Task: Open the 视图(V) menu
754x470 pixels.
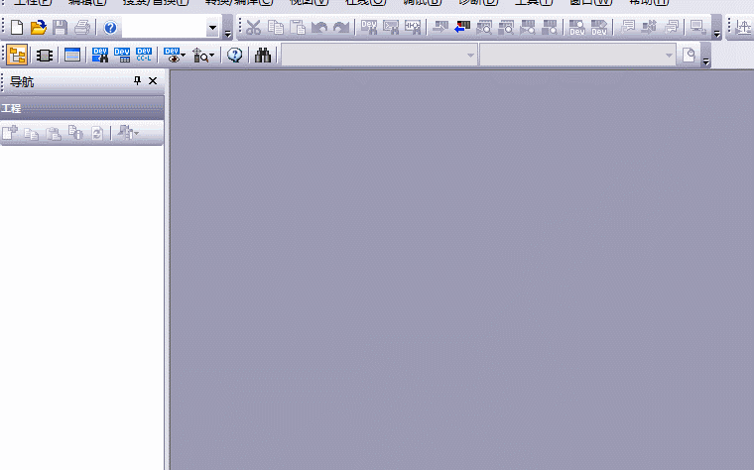Action: [x=308, y=3]
